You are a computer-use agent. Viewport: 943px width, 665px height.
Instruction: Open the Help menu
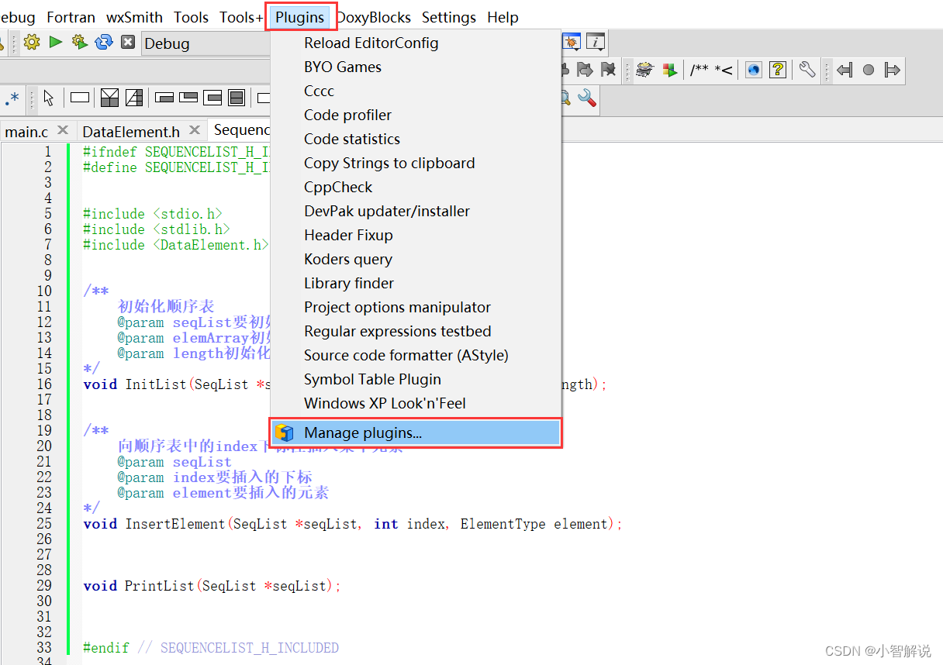[503, 17]
